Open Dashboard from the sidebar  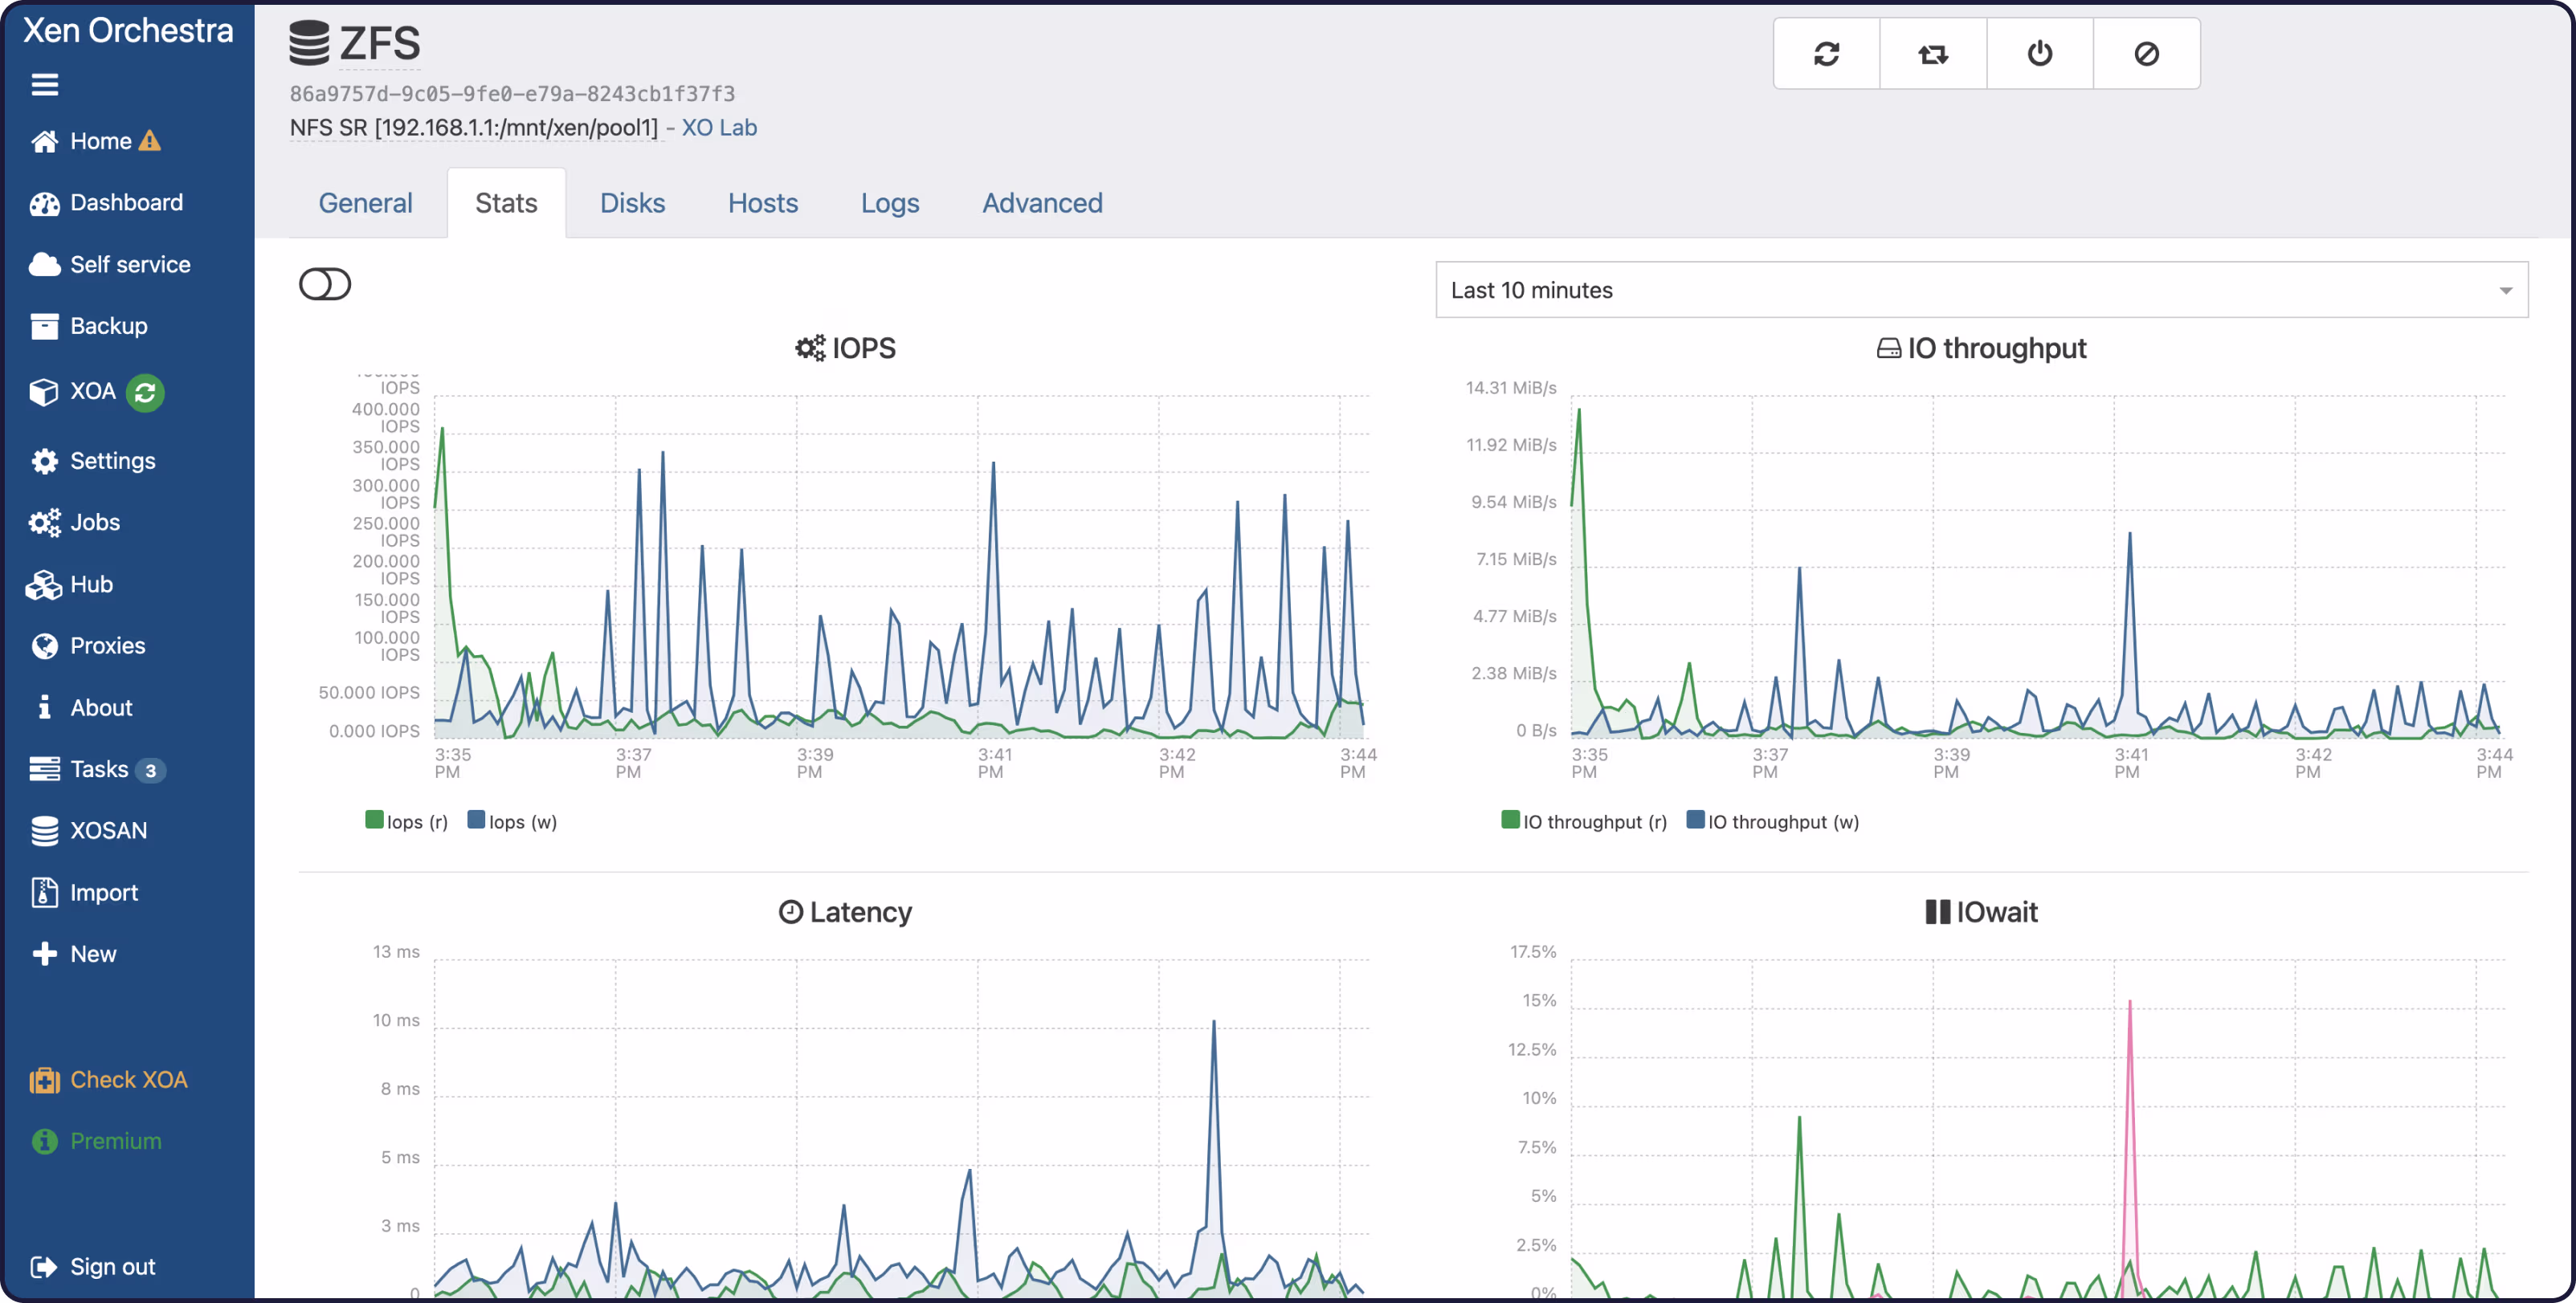[x=126, y=203]
